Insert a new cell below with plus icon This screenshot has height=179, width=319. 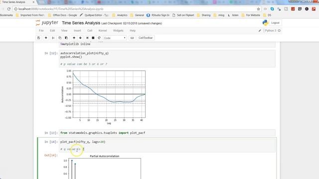(46, 38)
